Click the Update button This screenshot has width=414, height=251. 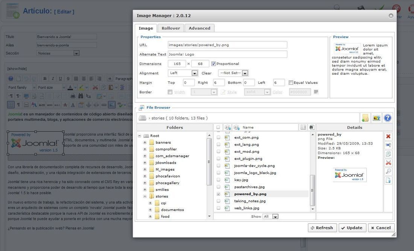click(353, 228)
